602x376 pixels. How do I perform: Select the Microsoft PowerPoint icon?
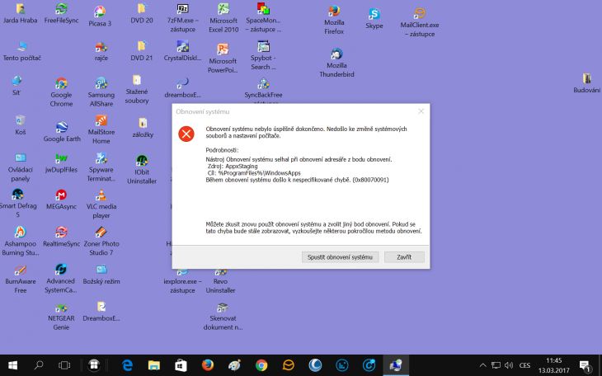tap(223, 59)
